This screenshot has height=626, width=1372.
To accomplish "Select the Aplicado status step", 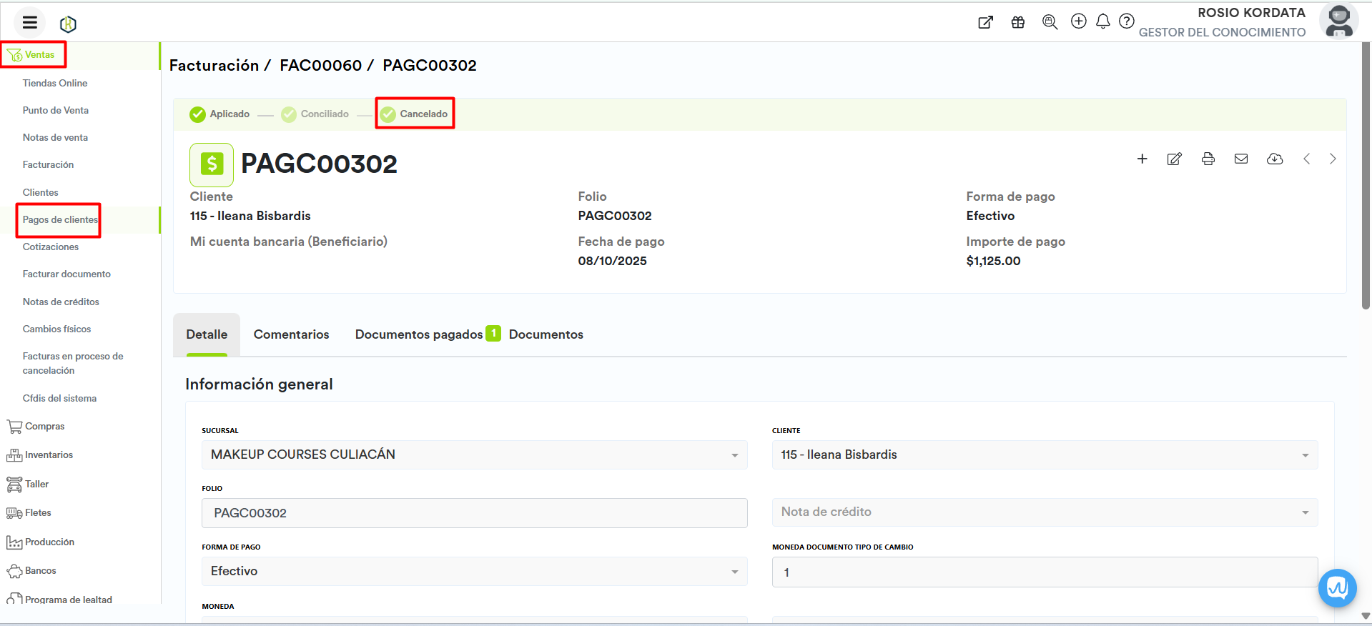I will click(220, 114).
